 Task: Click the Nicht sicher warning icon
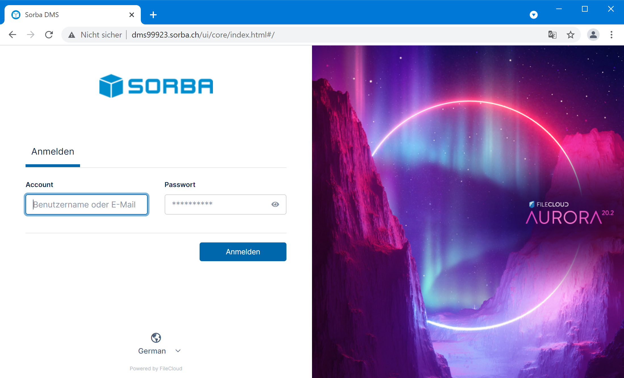point(72,35)
